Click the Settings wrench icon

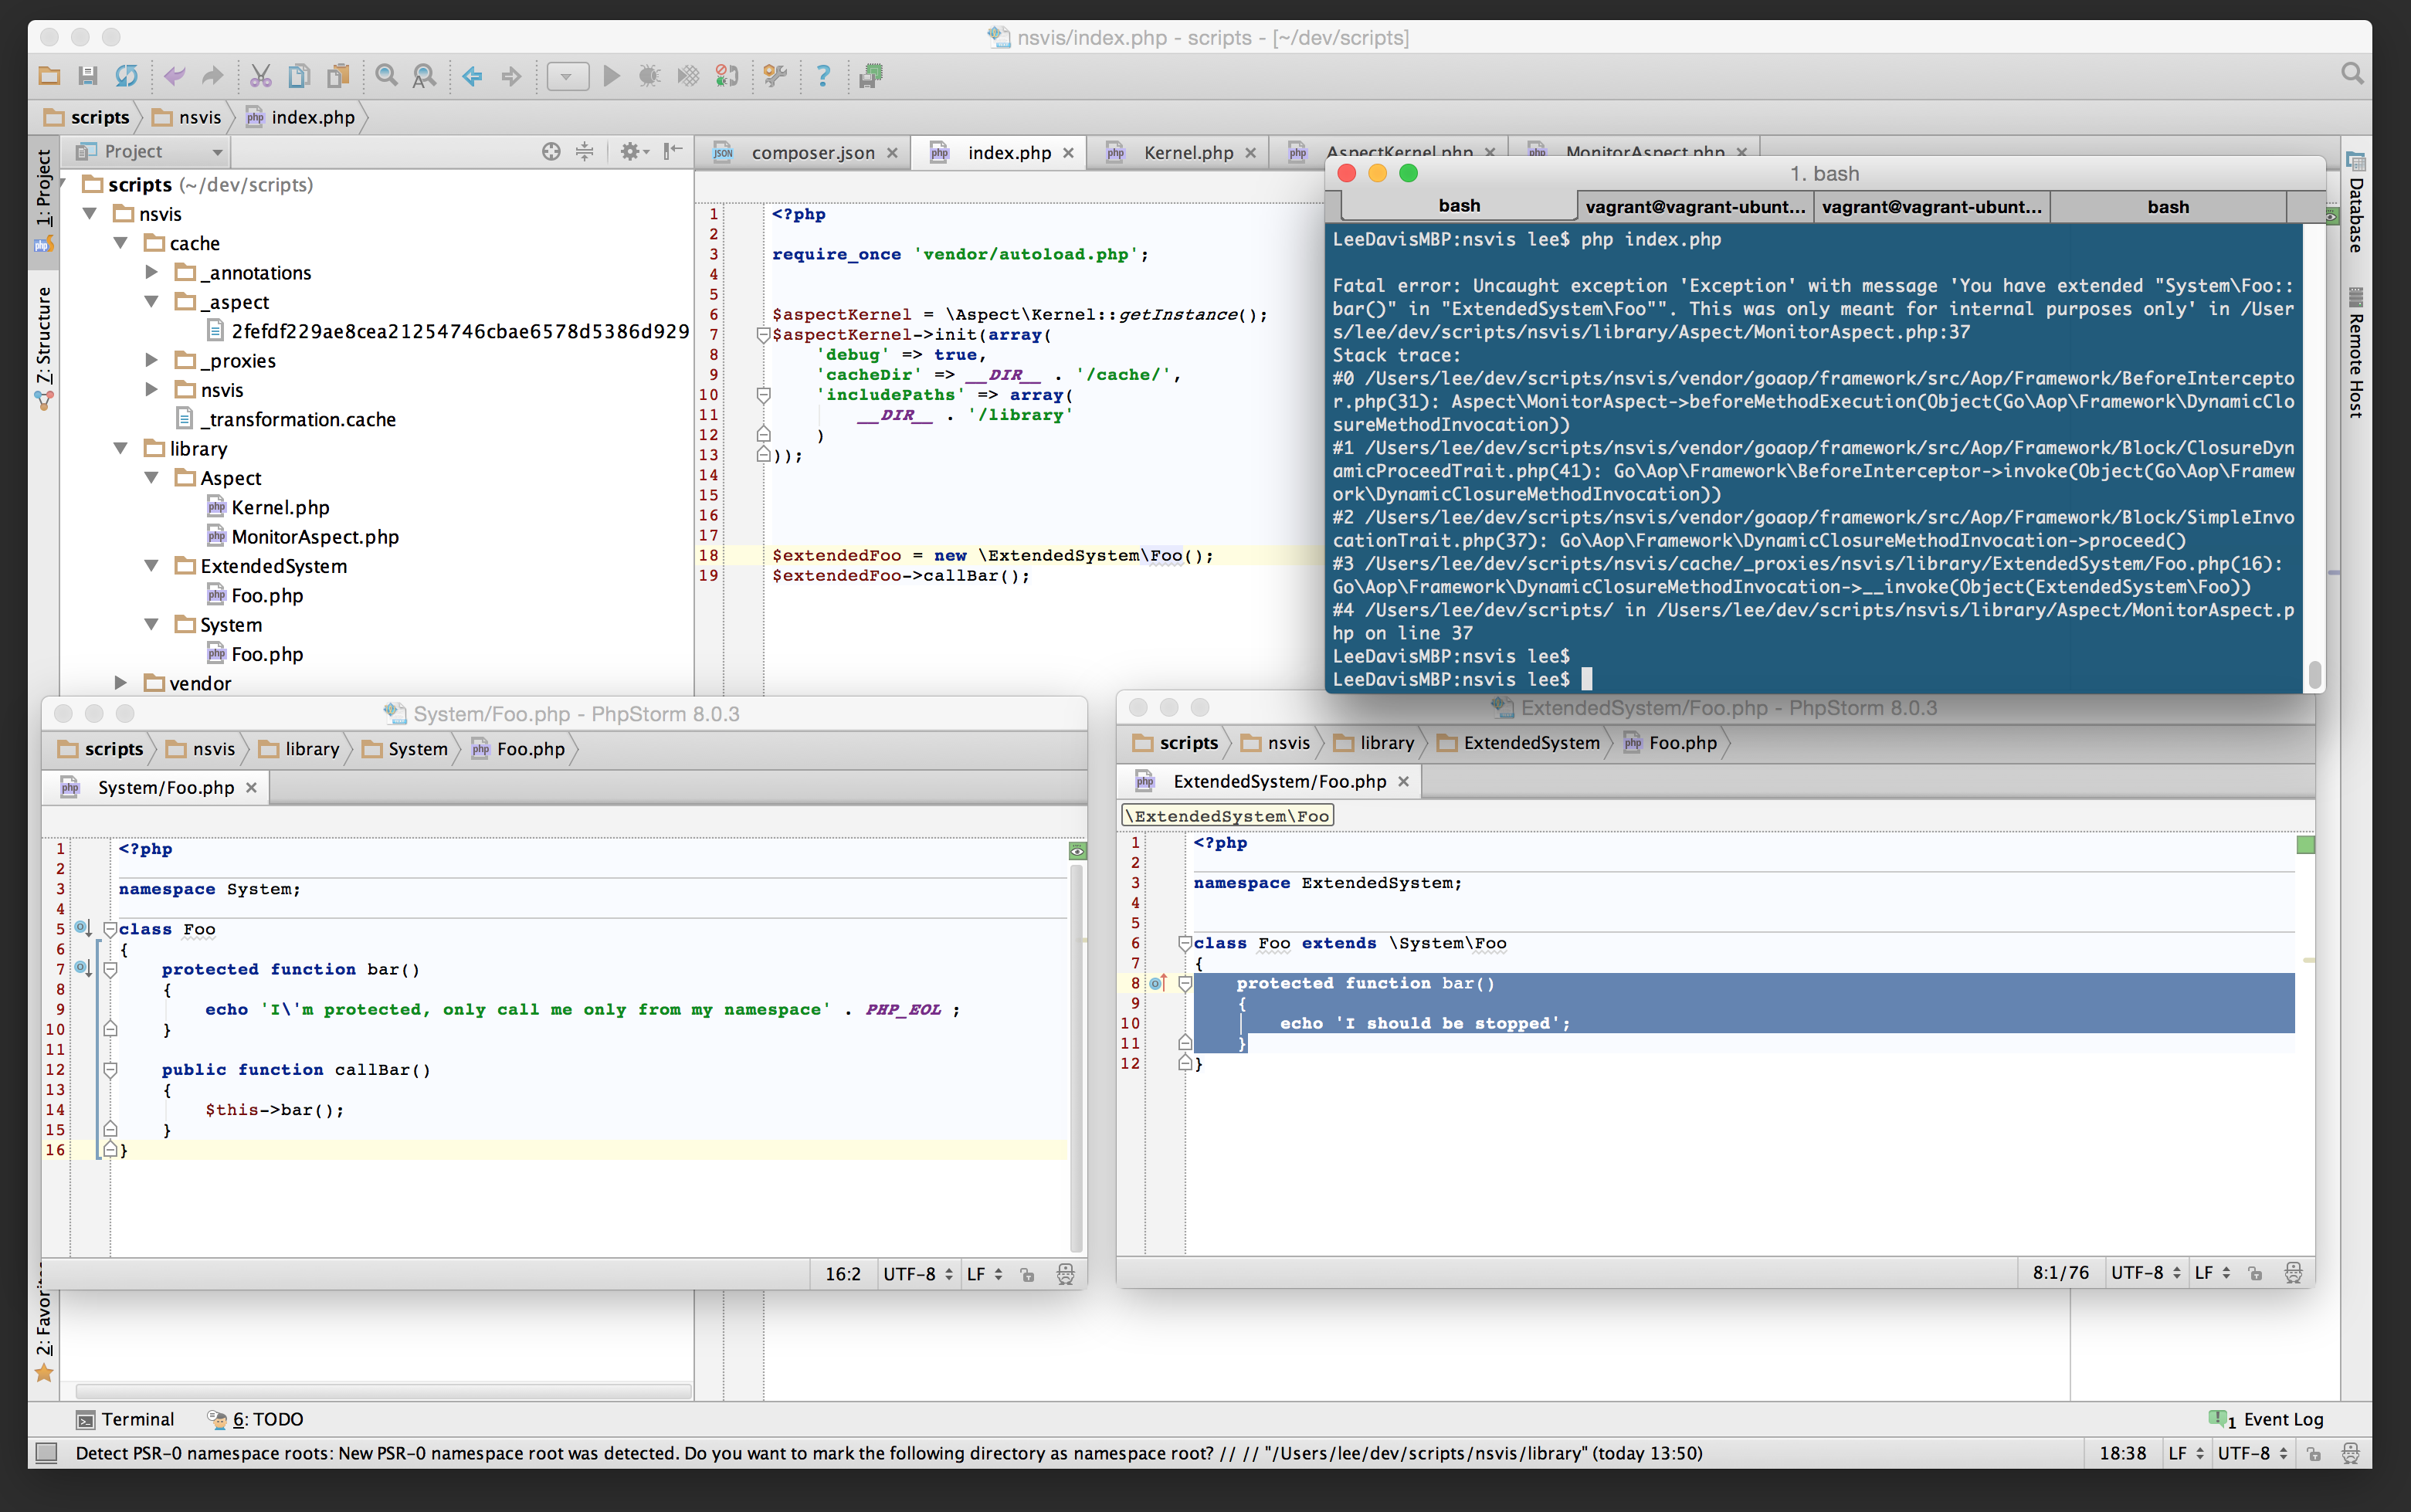775,76
